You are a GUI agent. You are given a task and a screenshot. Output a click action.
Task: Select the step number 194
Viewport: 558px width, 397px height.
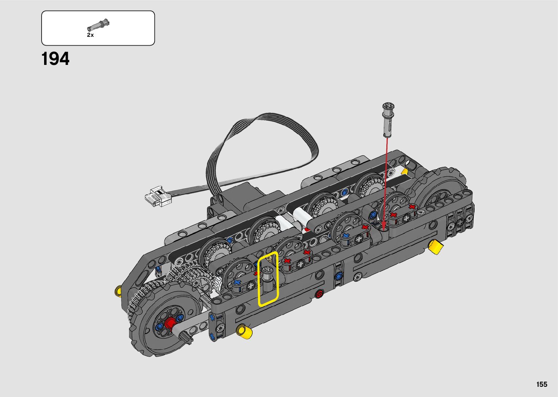55,59
